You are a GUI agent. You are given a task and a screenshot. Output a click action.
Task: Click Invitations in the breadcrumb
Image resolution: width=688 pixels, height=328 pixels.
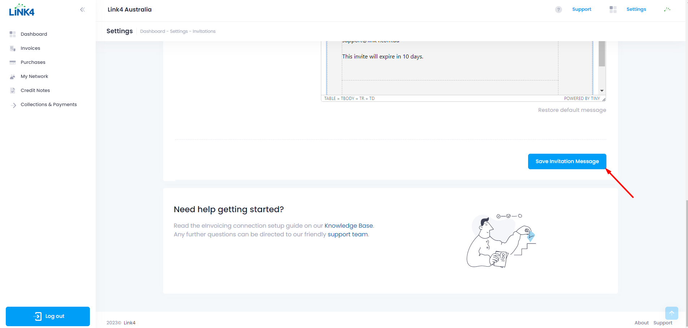pos(204,31)
